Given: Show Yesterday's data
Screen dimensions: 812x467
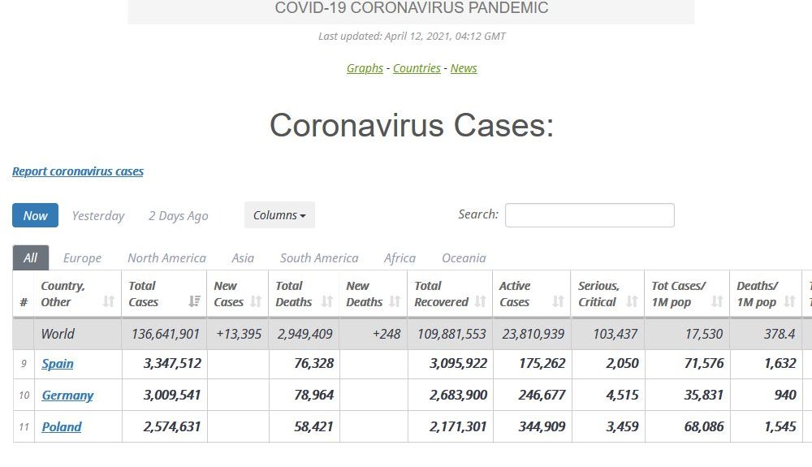Looking at the screenshot, I should click(98, 216).
